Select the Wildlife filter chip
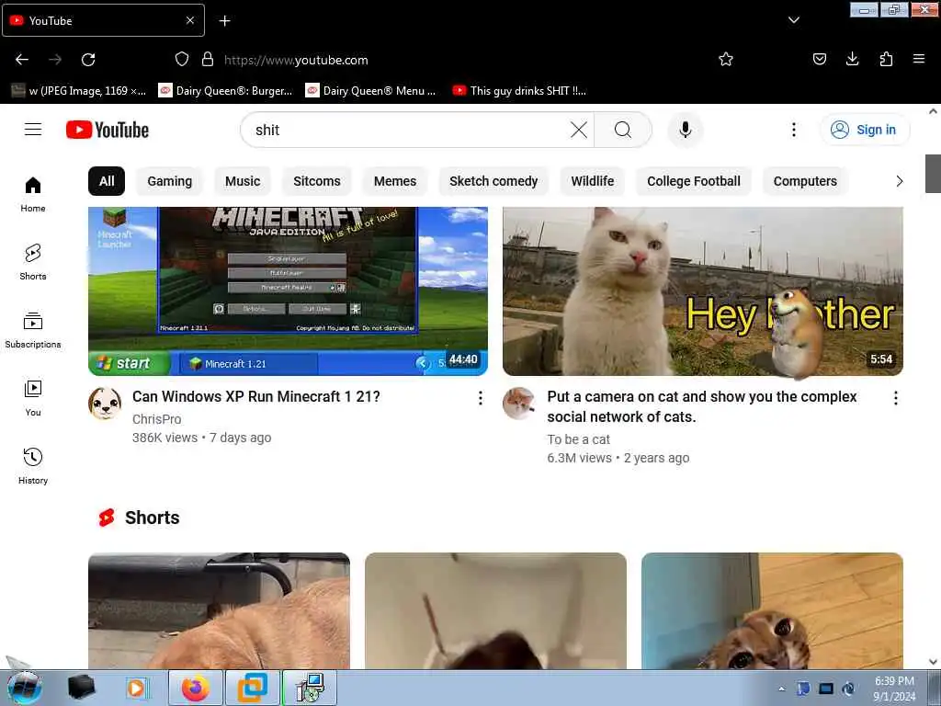The height and width of the screenshot is (706, 941). pos(593,181)
